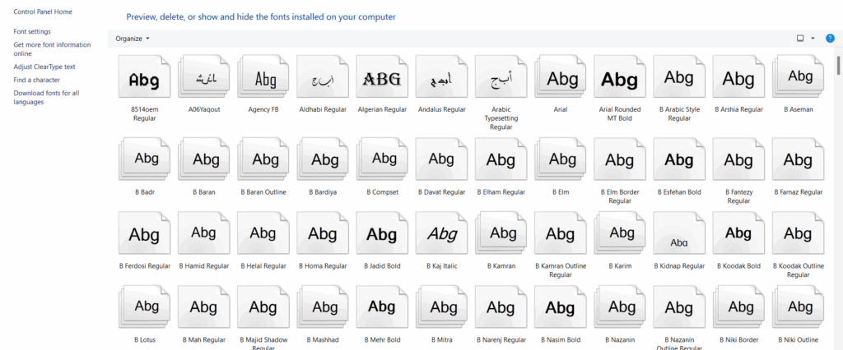Select the B Kamran font icon
843x350 pixels.
click(x=501, y=233)
